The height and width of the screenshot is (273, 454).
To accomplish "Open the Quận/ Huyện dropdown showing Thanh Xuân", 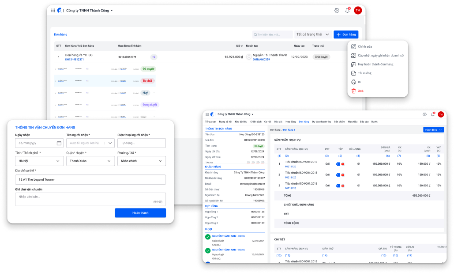I will [90, 161].
